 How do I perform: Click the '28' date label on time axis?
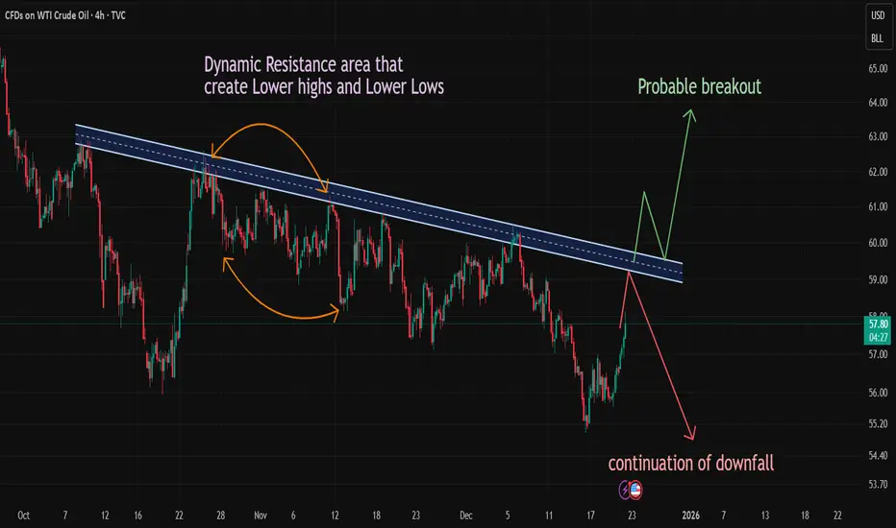[220, 516]
